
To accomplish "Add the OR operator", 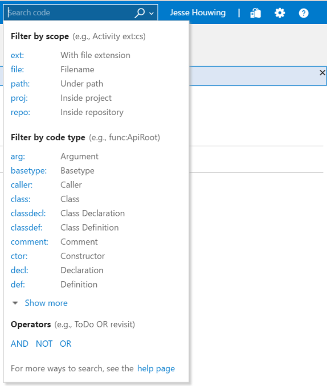I will (x=66, y=344).
